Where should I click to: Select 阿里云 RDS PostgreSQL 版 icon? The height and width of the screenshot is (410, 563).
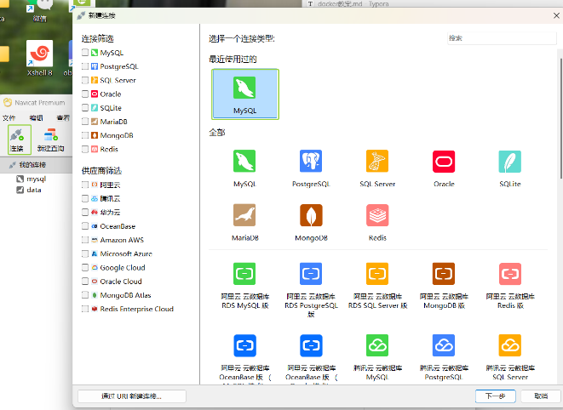pyautogui.click(x=311, y=274)
